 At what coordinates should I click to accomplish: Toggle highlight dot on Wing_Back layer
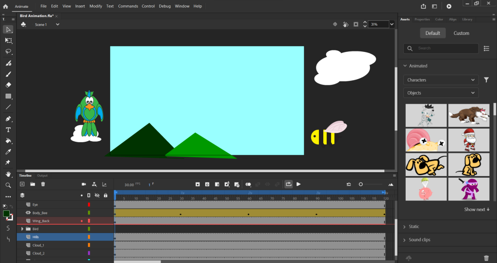pos(82,221)
